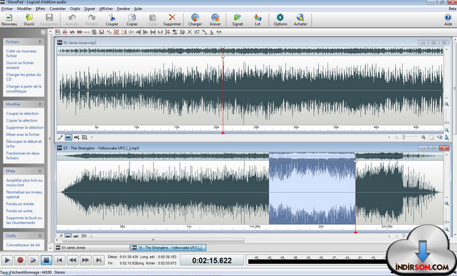
Task: Cut audio with Couper scissors icon
Action: 112,19
